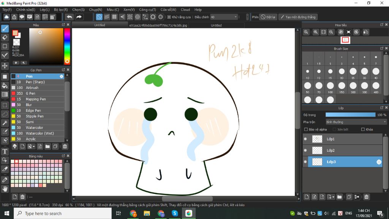Select the Eraser tool
389x219 pixels.
click(5, 38)
